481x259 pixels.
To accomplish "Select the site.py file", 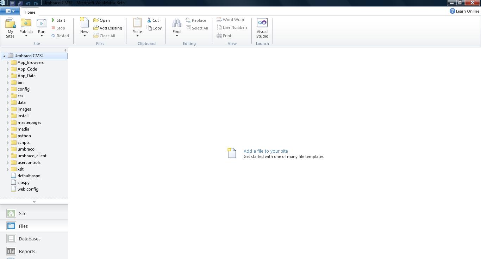I will tap(24, 182).
